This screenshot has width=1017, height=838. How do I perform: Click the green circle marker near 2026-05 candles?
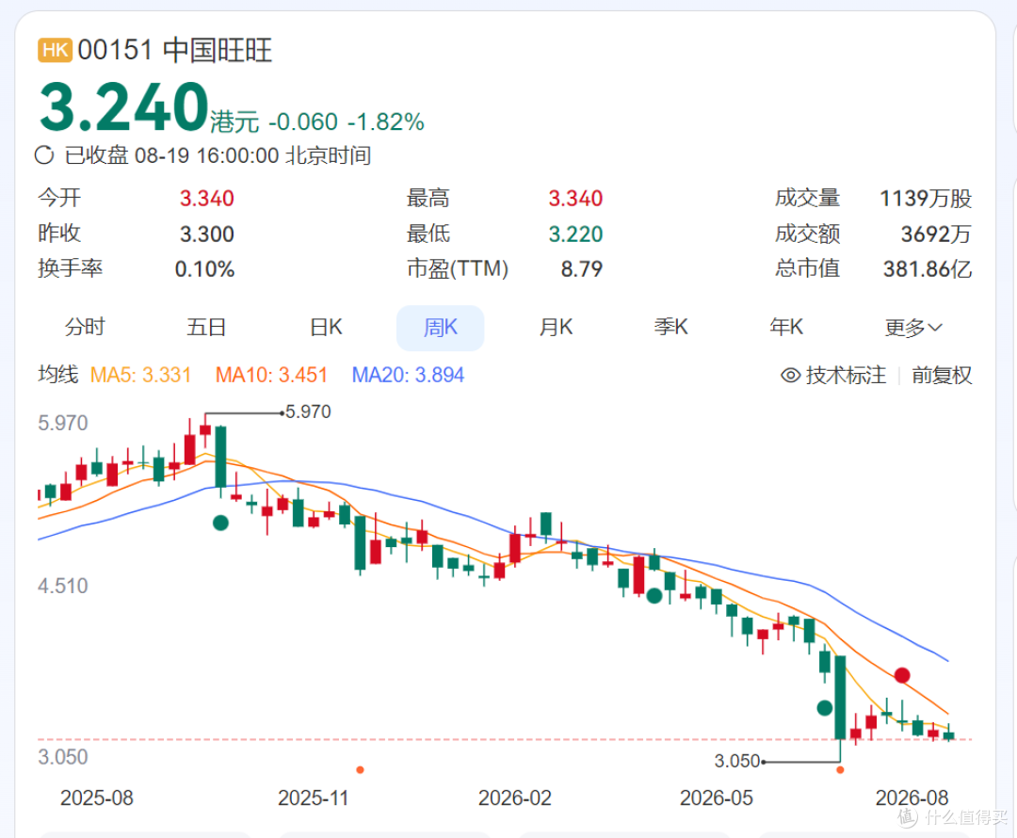(x=654, y=595)
